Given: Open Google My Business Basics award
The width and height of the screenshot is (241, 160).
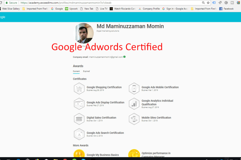Looking at the screenshot, I should (103, 155).
